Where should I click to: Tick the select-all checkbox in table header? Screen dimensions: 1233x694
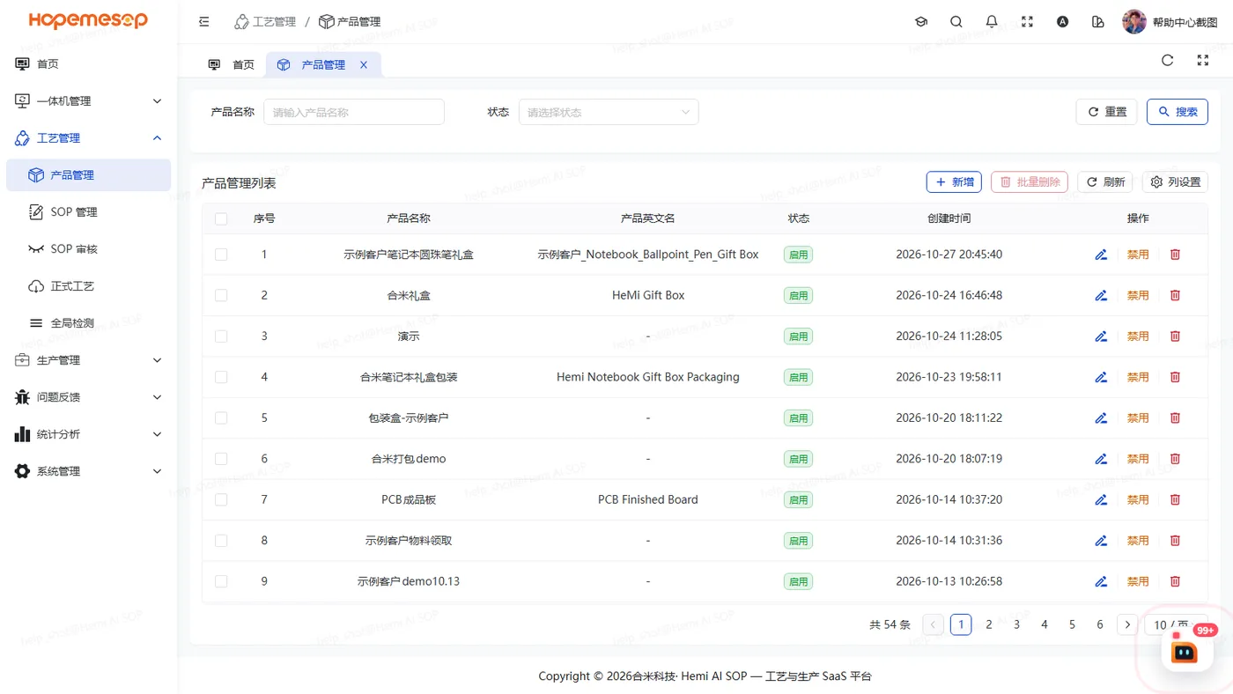tap(221, 218)
